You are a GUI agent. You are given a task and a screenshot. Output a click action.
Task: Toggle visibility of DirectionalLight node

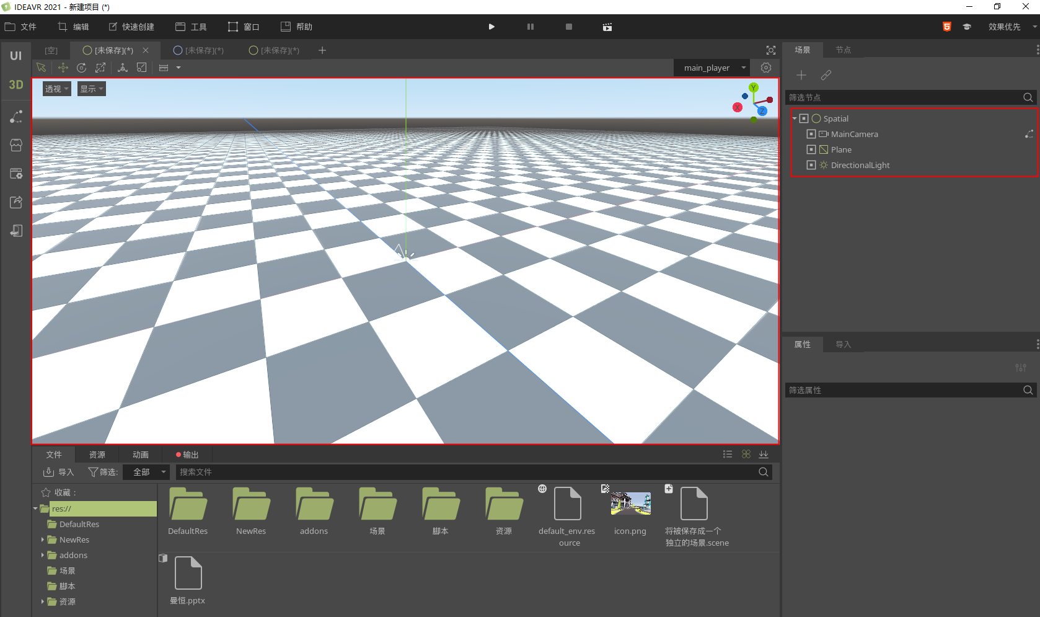tap(811, 165)
